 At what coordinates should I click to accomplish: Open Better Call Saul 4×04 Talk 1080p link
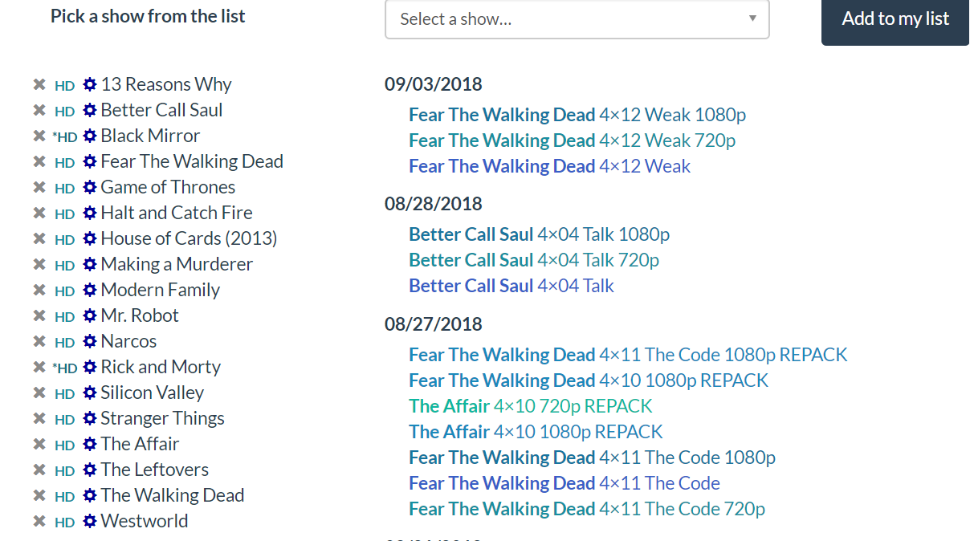click(x=539, y=234)
